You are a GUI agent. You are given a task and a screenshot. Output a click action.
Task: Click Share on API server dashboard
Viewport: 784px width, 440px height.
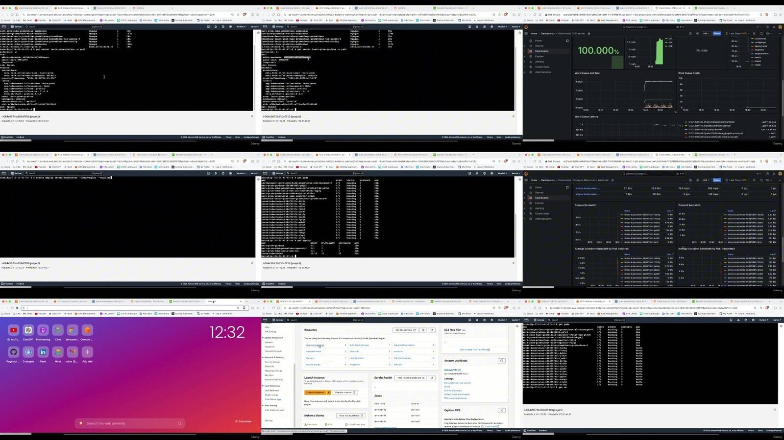(717, 33)
